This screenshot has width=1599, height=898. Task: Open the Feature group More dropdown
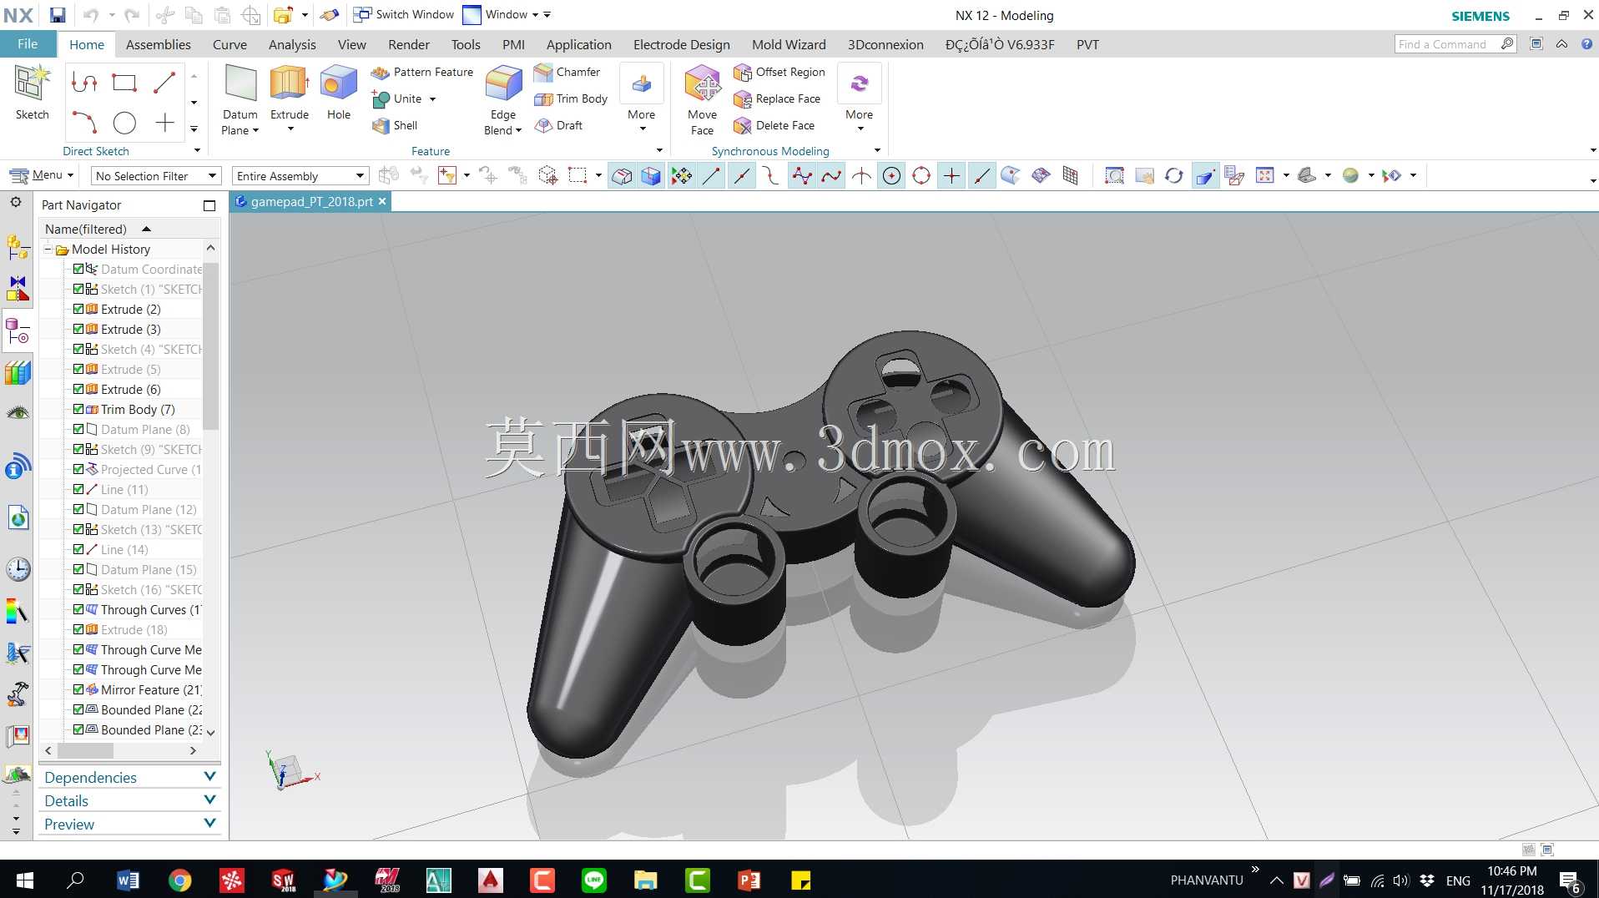[x=641, y=98]
